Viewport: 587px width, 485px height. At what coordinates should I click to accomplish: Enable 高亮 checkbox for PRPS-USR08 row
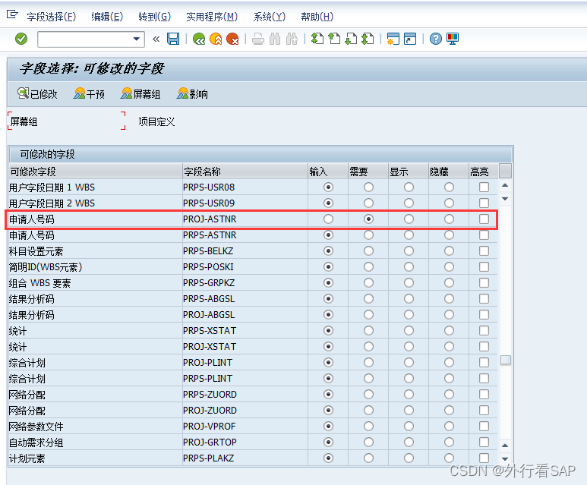(484, 187)
